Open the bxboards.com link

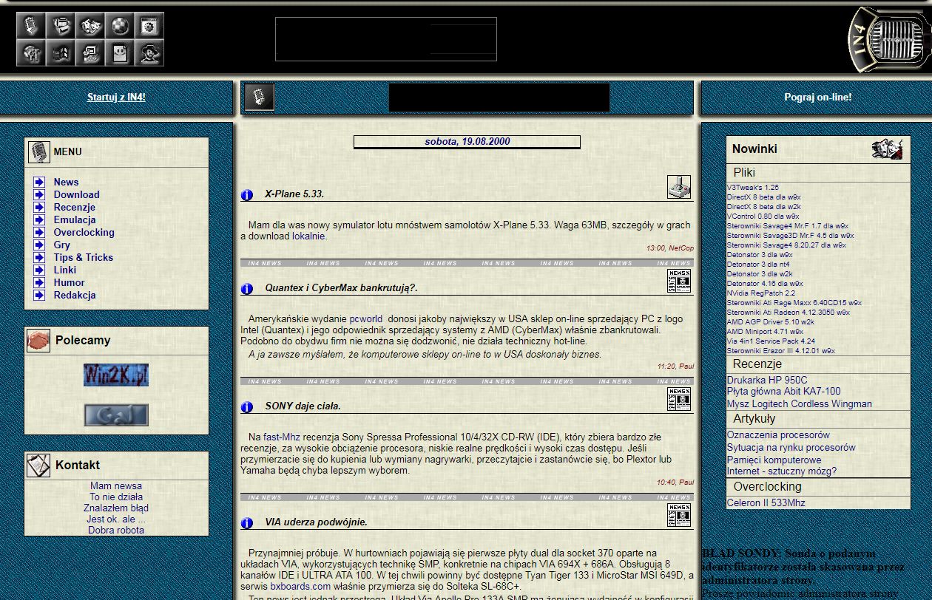pyautogui.click(x=300, y=587)
